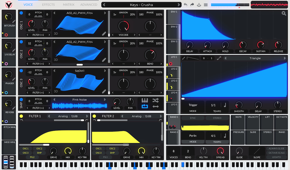
Task: Click the VELOCITY modulation source
Action: pos(253,122)
